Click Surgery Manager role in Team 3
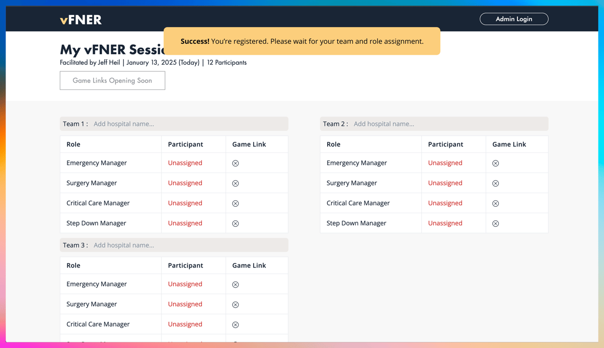604x348 pixels. tap(92, 304)
